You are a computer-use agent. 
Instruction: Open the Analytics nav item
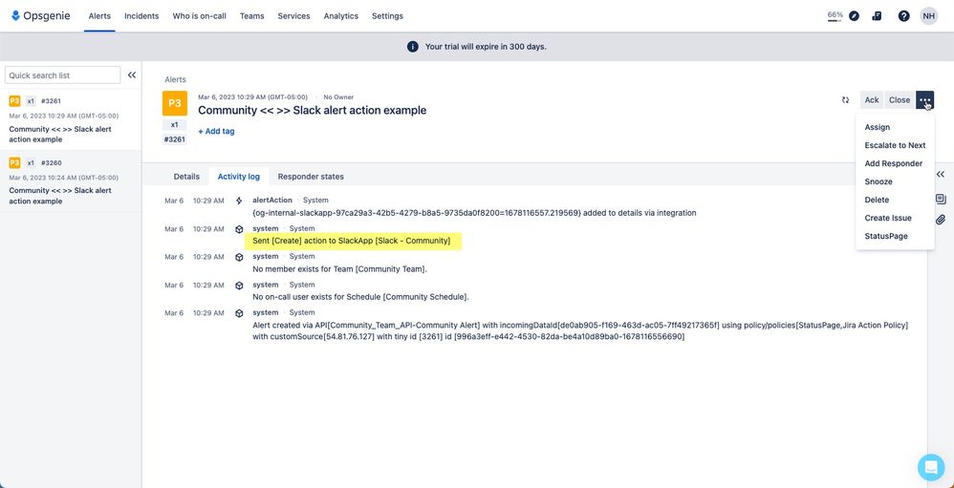(x=340, y=16)
